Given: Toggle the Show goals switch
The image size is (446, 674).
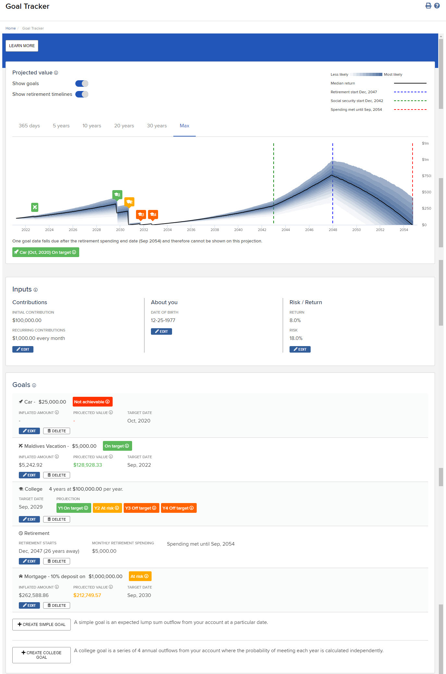Looking at the screenshot, I should pos(82,84).
